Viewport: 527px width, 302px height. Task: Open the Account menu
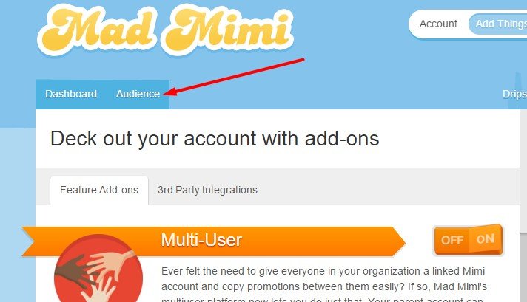click(x=438, y=24)
